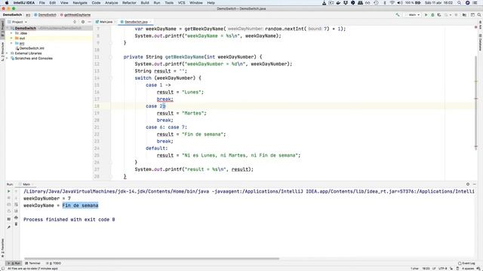Viewport: 483px width, 271px height.
Task: Rerun Main with green play in Run panel
Action: pos(8,191)
